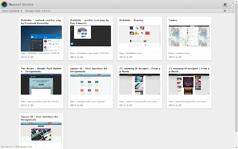This screenshot has width=238, height=149.
Task: Click the magnifier search icon
Action: [232, 4]
